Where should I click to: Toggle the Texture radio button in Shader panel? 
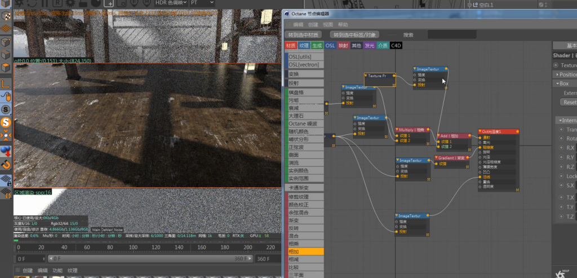(556, 65)
